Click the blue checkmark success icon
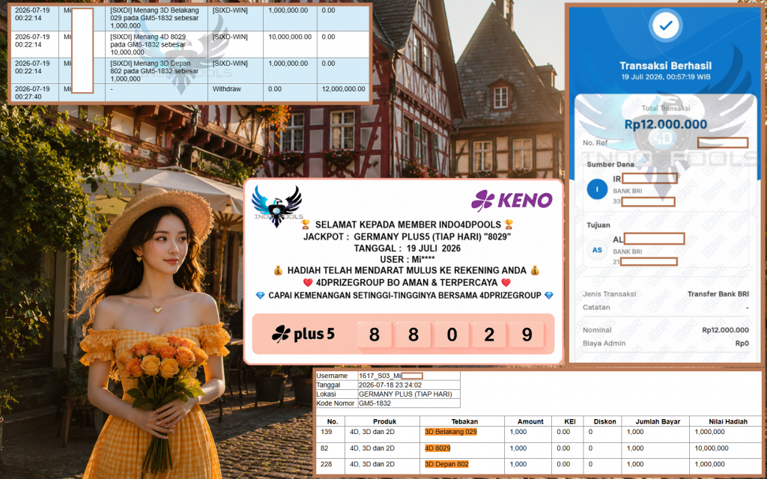The height and width of the screenshot is (479, 767). [x=665, y=25]
